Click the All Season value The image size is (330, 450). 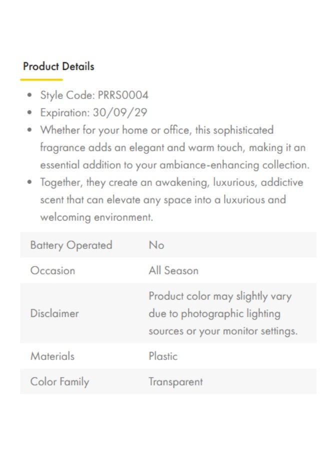tap(173, 270)
